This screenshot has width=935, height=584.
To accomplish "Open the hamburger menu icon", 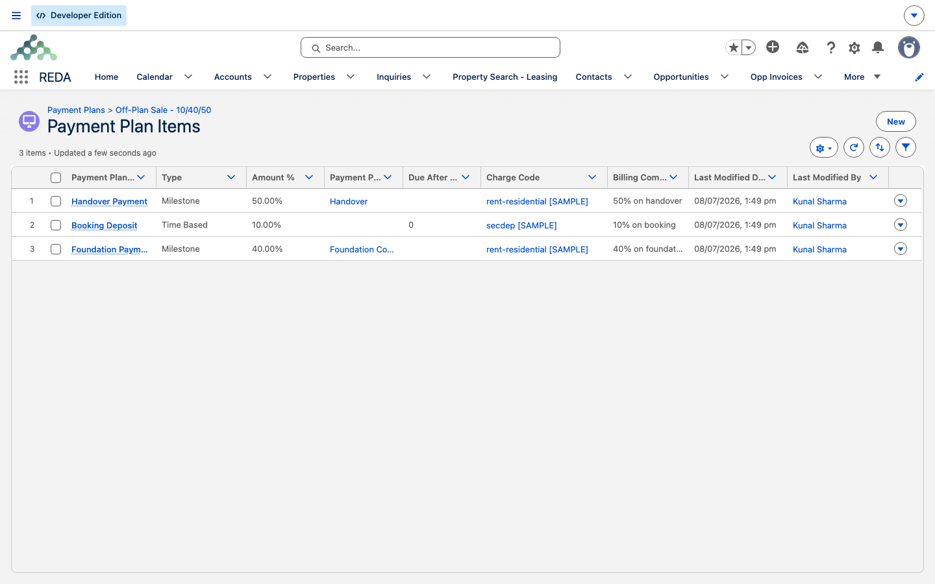I will [x=16, y=16].
